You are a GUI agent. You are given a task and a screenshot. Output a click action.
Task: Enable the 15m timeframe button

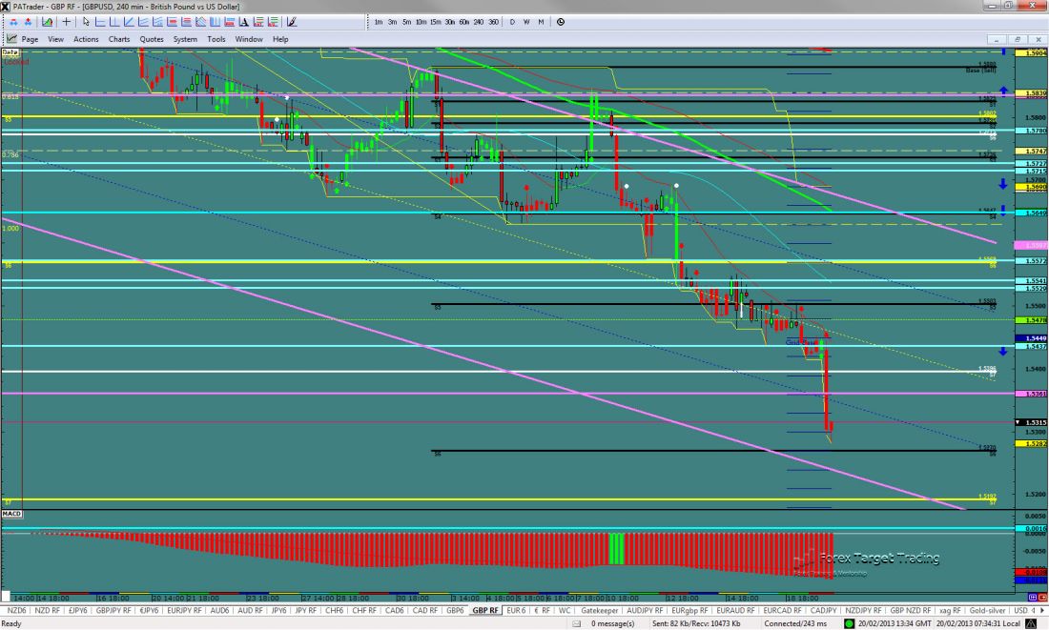point(435,21)
